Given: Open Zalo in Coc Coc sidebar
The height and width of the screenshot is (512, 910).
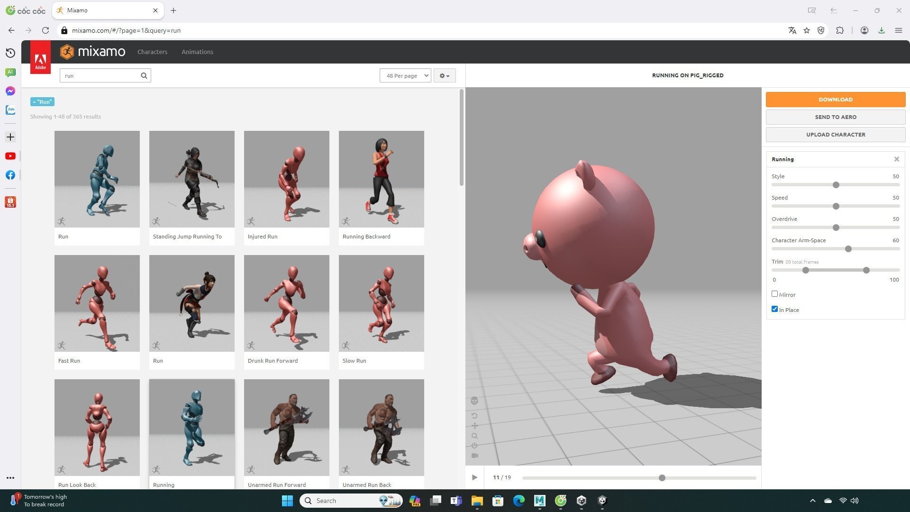Looking at the screenshot, I should pos(10,110).
